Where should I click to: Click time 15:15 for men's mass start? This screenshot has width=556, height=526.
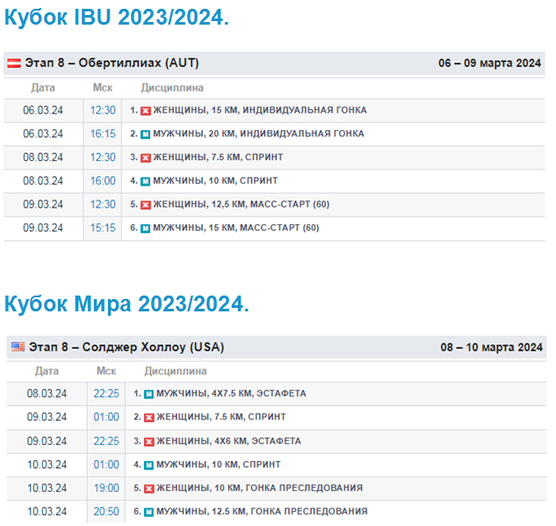click(x=103, y=228)
